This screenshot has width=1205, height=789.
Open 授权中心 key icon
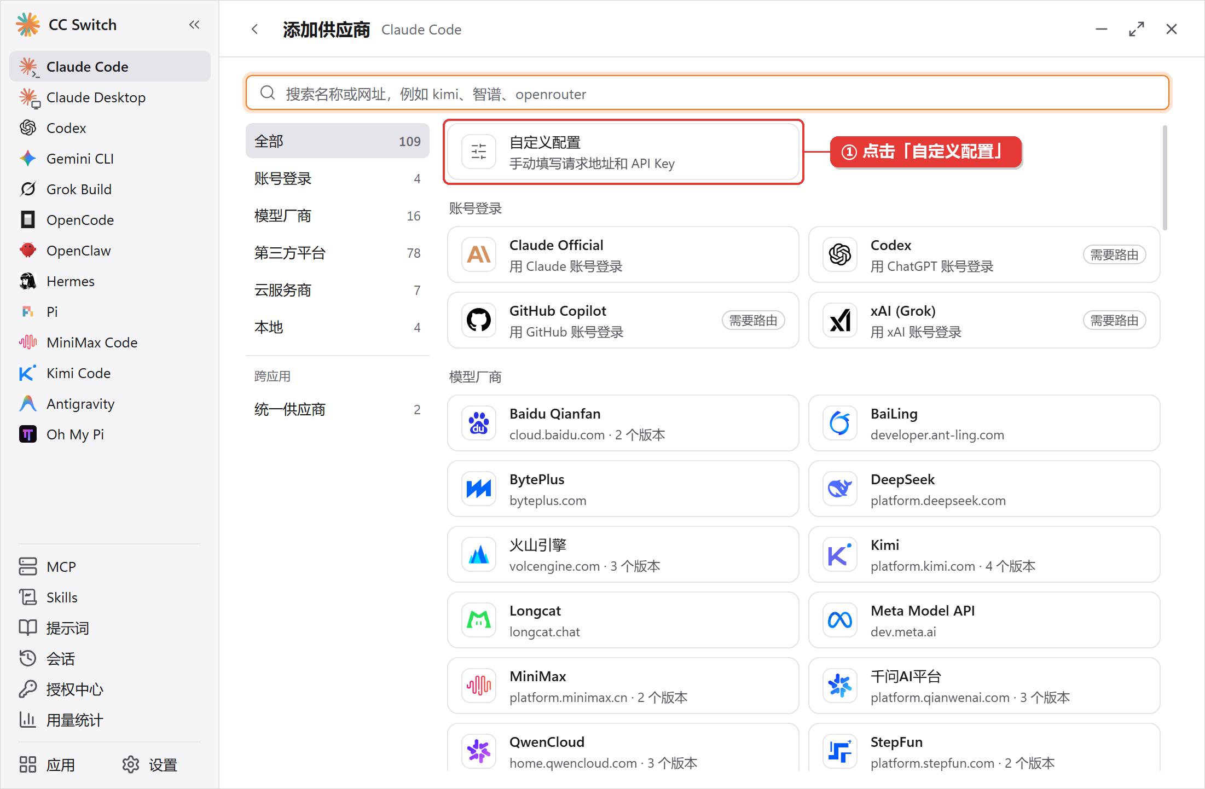pos(28,689)
